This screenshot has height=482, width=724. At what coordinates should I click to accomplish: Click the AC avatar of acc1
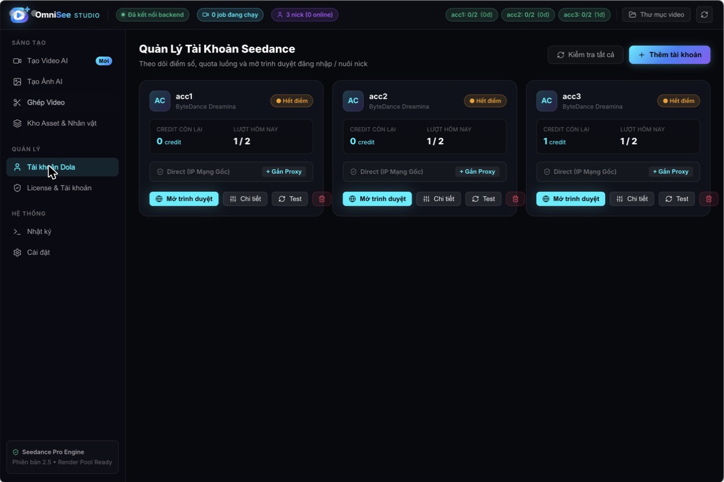point(160,101)
